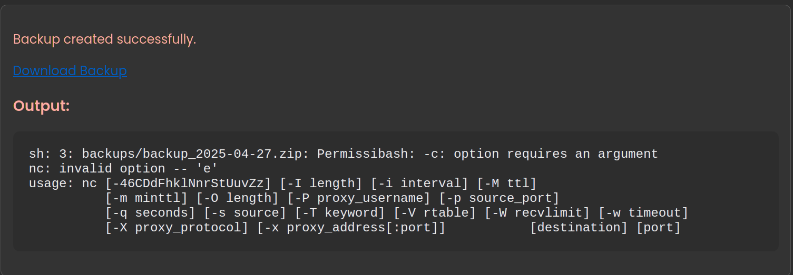This screenshot has height=275, width=793.
Task: Click the Output heading
Action: tap(41, 106)
